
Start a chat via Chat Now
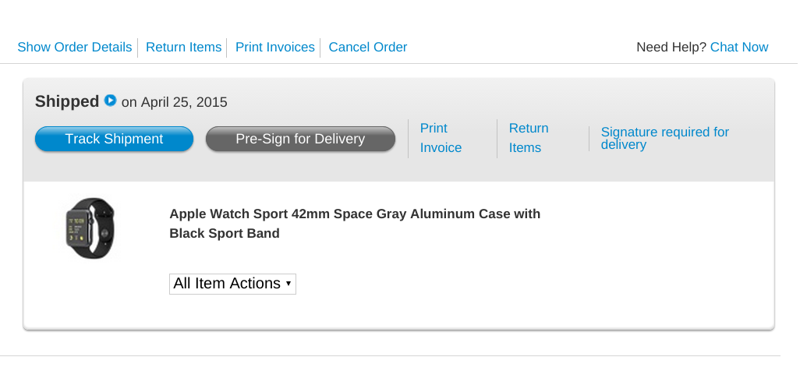(x=739, y=48)
